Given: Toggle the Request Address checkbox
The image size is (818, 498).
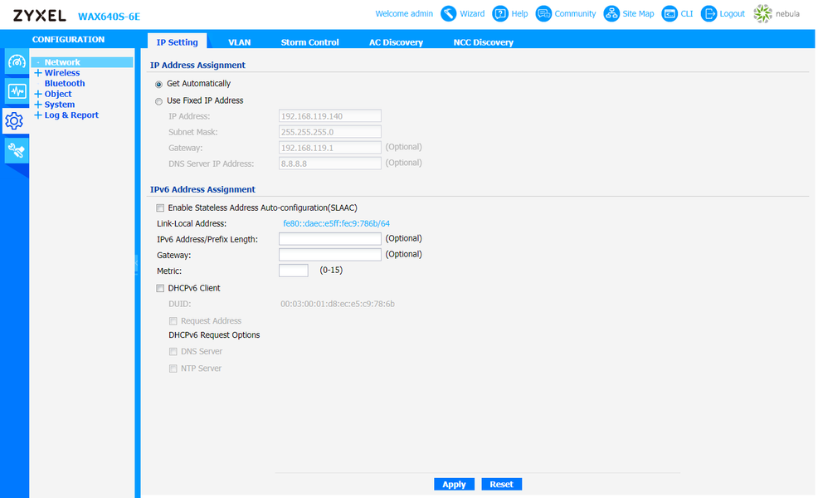Looking at the screenshot, I should coord(173,321).
